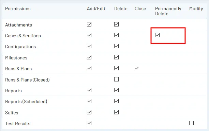Disable Suites Delete permission checkbox
The height and width of the screenshot is (131, 209).
coord(116,112)
